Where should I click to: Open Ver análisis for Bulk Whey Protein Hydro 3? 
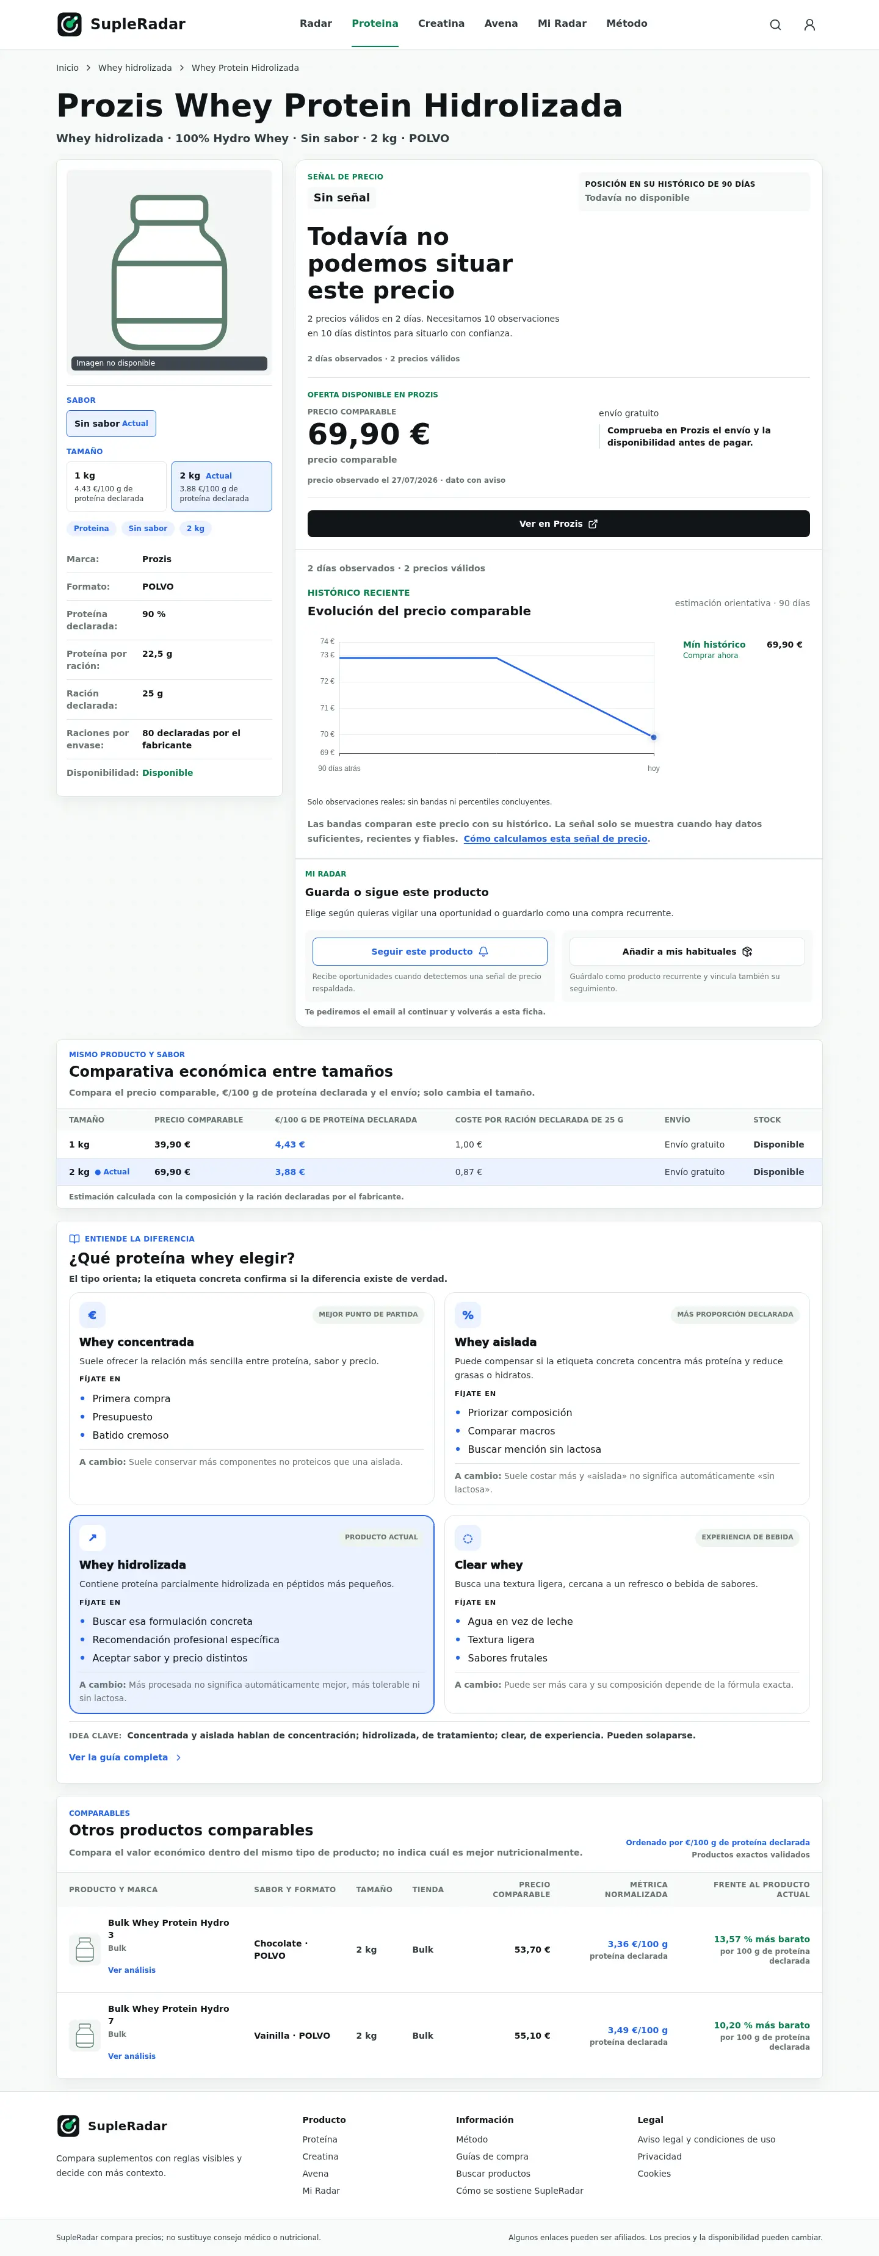tap(131, 1970)
